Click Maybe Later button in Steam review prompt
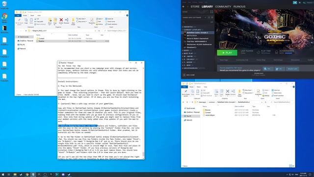The width and height of the screenshot is (314, 177). 292,69
